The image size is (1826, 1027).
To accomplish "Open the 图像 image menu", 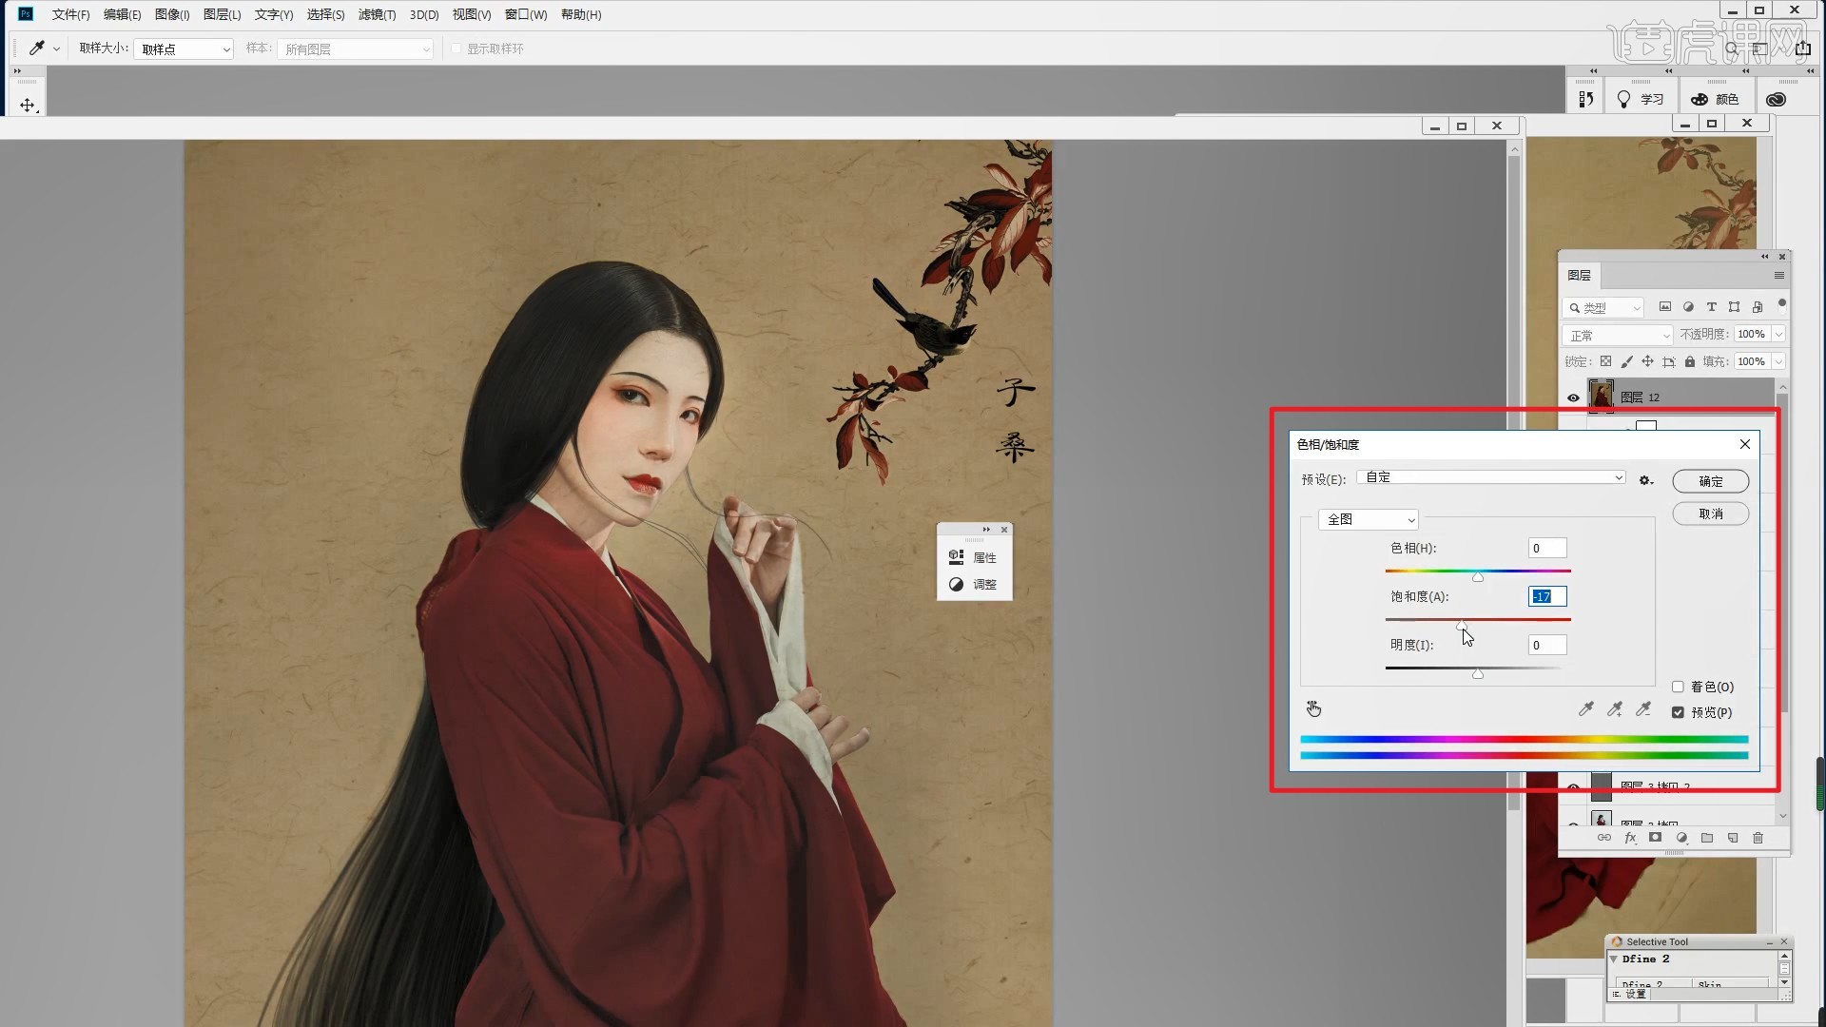I will (172, 14).
